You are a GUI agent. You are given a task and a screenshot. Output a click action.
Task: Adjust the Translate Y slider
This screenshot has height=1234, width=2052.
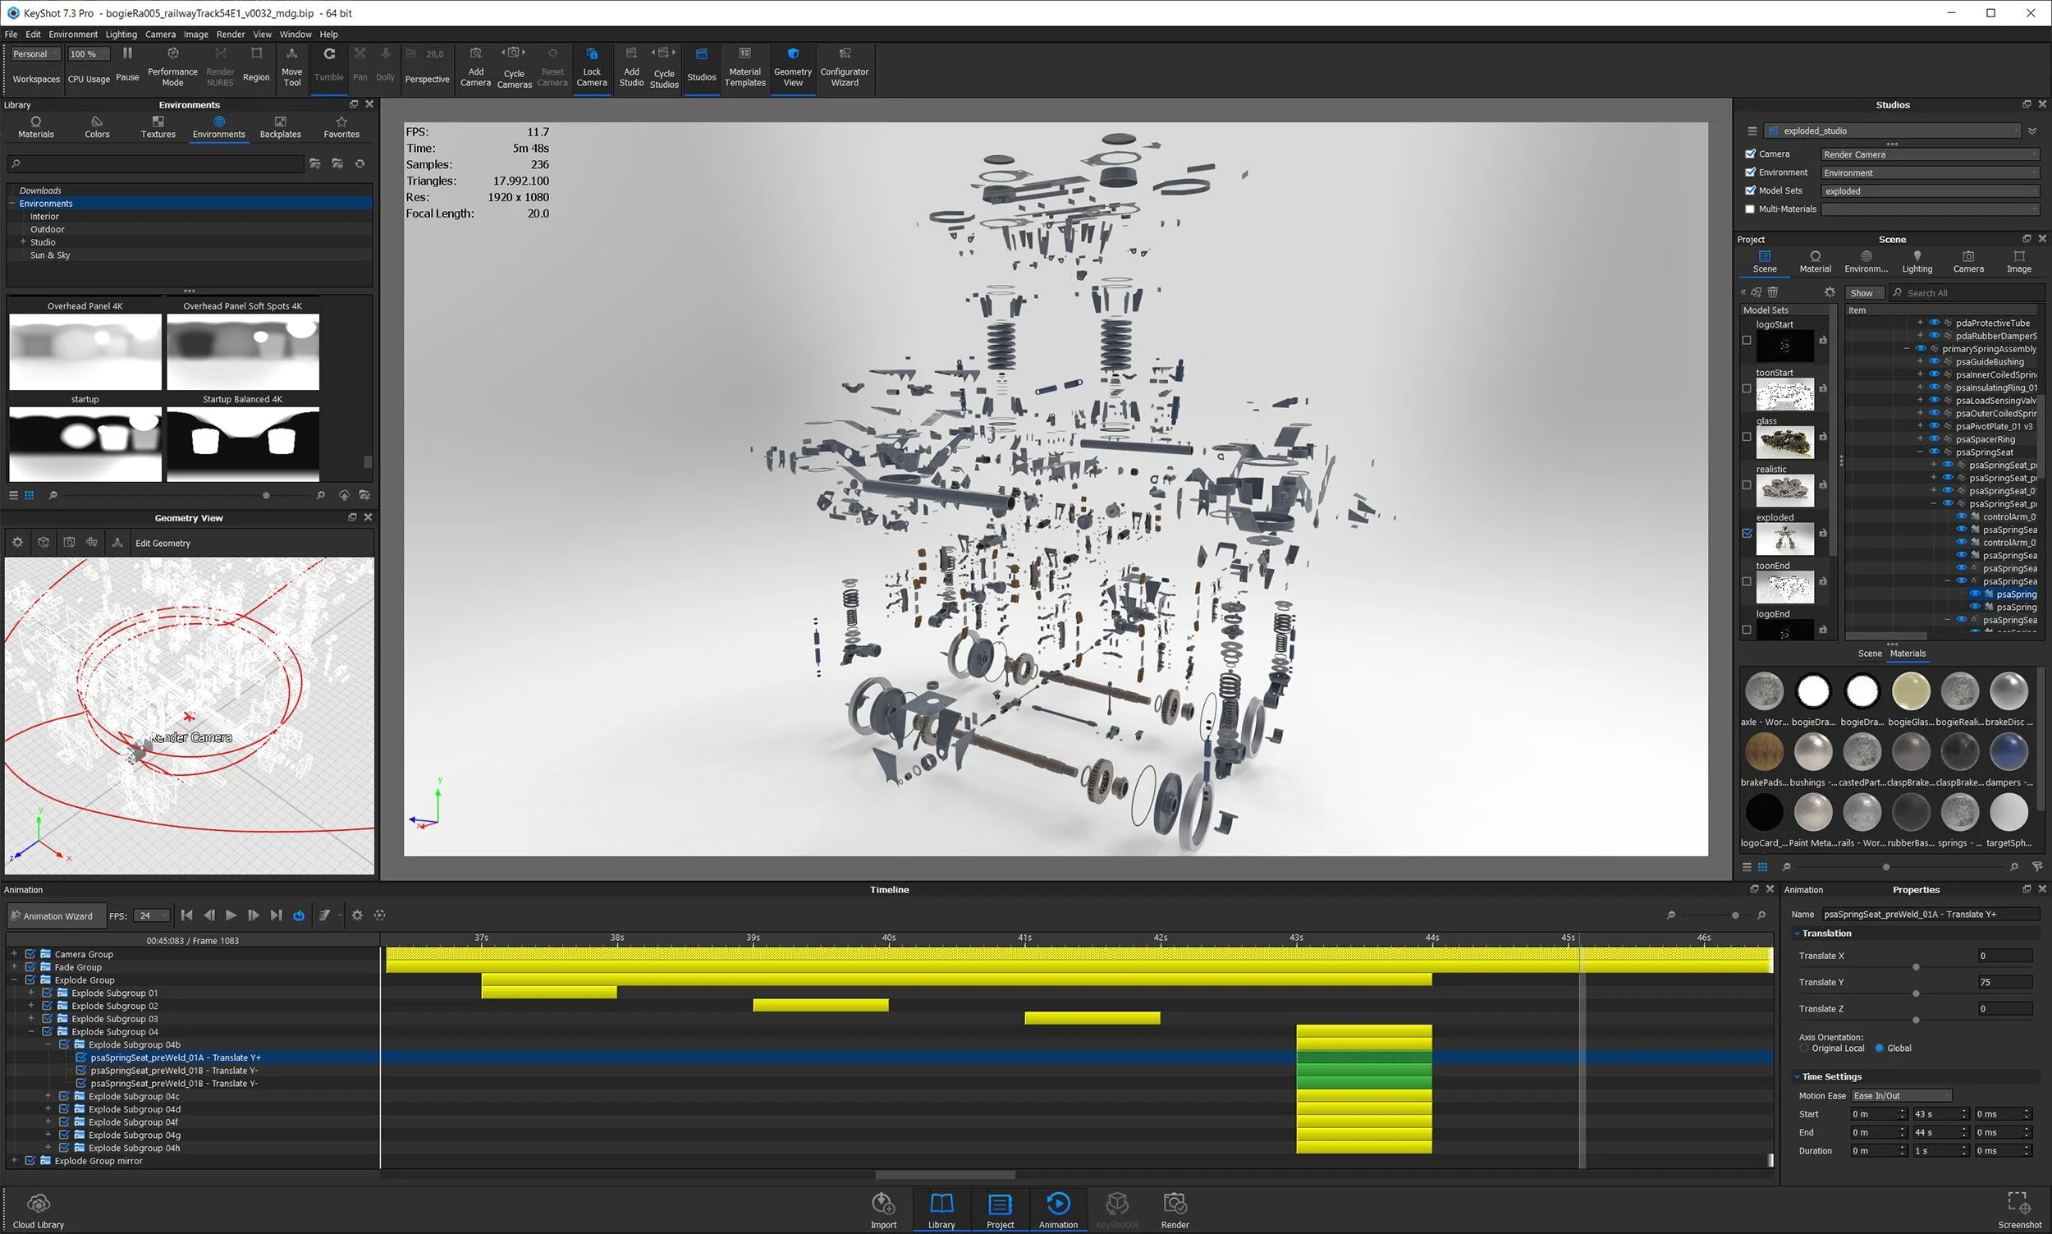pos(1916,993)
